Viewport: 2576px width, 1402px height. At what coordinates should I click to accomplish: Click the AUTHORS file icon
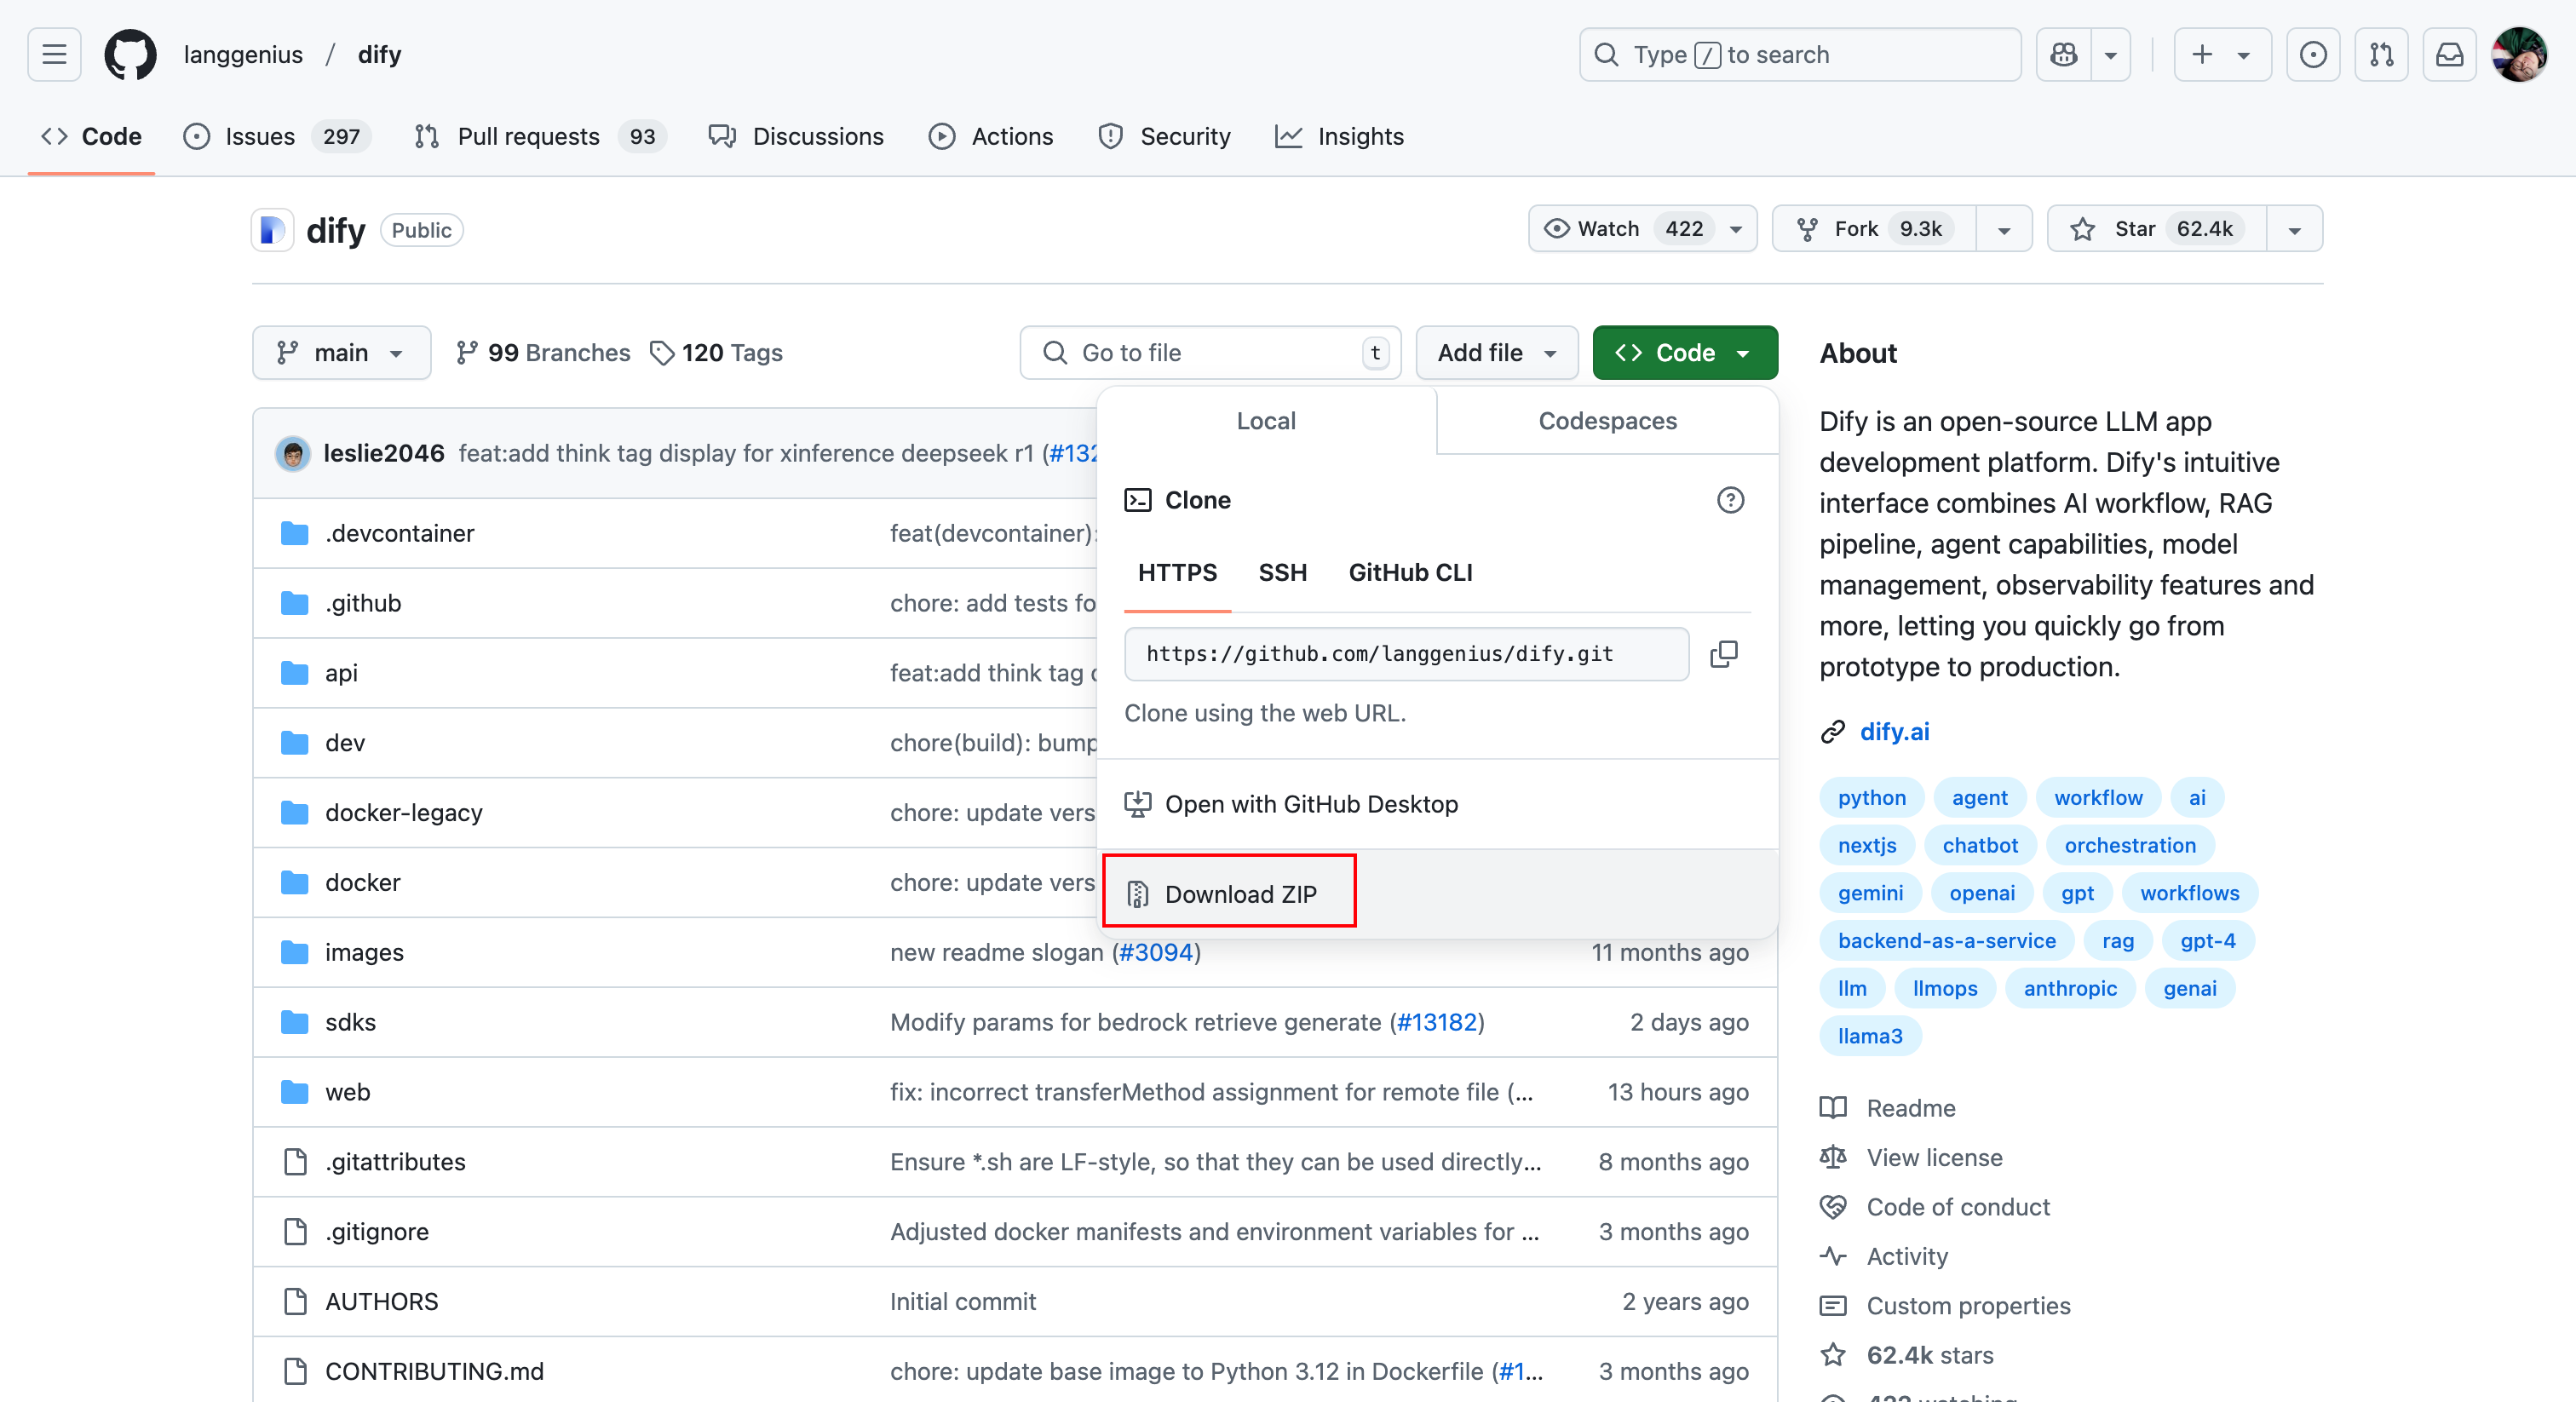(x=295, y=1301)
